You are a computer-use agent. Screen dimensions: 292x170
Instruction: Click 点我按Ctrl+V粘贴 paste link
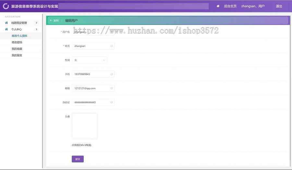point(81,145)
